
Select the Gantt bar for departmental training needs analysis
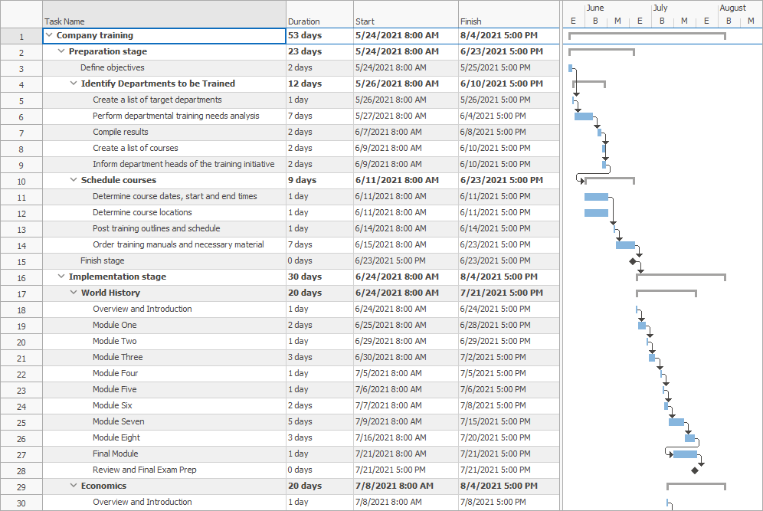coord(583,116)
